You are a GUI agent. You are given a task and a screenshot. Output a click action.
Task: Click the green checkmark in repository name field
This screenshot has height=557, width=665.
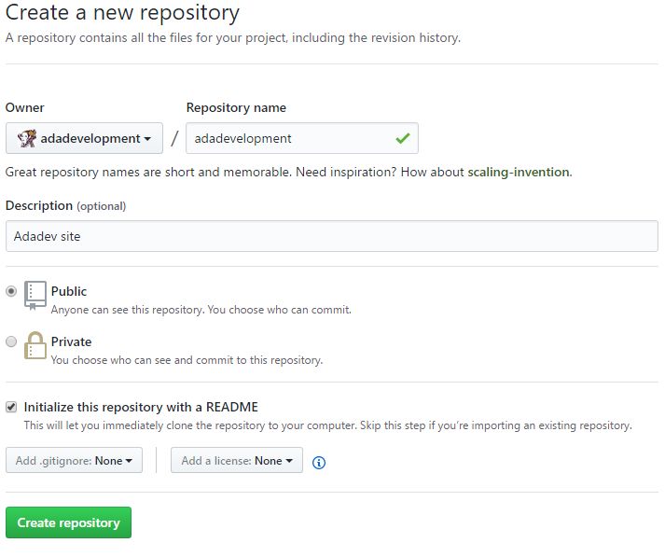coord(403,138)
